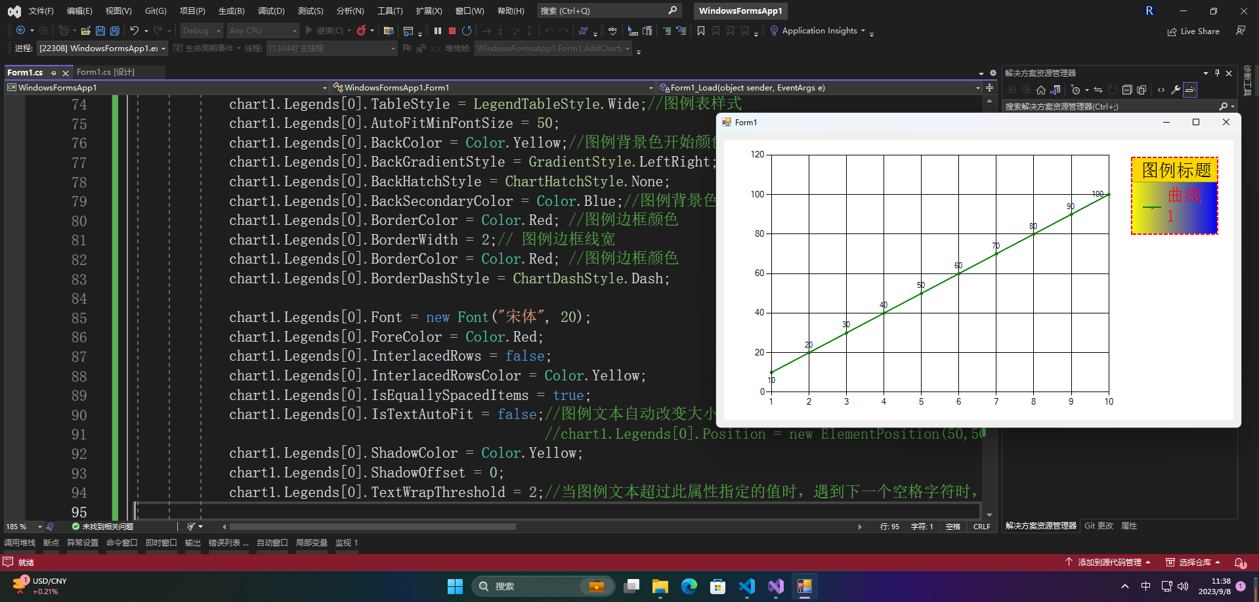Screen dimensions: 1259x602
Task: Open Microsoft Edge from the taskbar
Action: tap(689, 586)
